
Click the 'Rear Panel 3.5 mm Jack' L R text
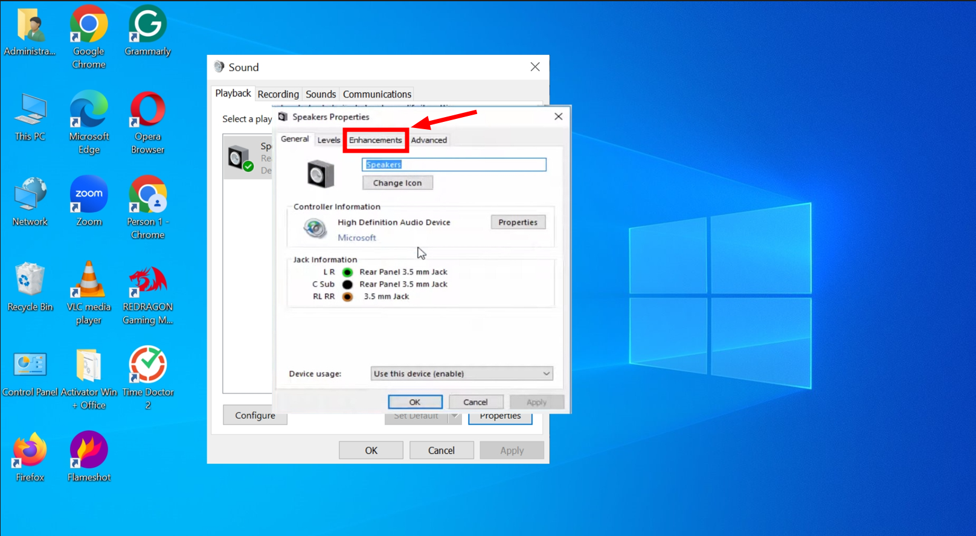tap(403, 272)
